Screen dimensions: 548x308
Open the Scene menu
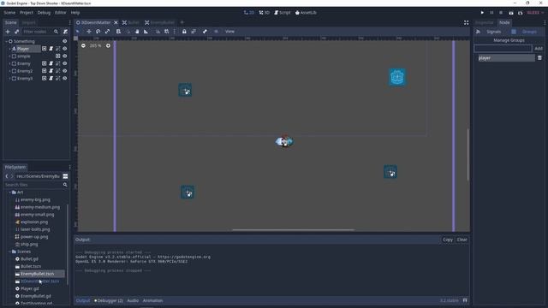click(x=9, y=13)
